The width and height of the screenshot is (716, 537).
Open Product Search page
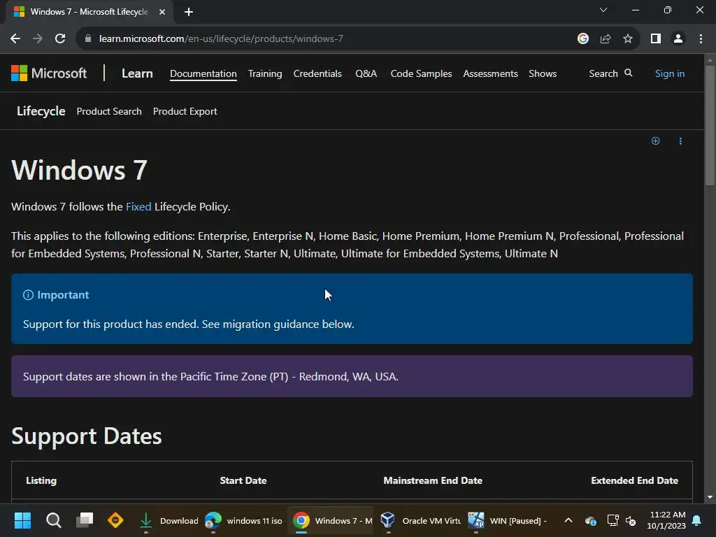coord(109,111)
